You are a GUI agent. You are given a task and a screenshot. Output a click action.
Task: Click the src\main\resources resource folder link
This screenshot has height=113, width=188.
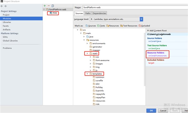coord(157,56)
